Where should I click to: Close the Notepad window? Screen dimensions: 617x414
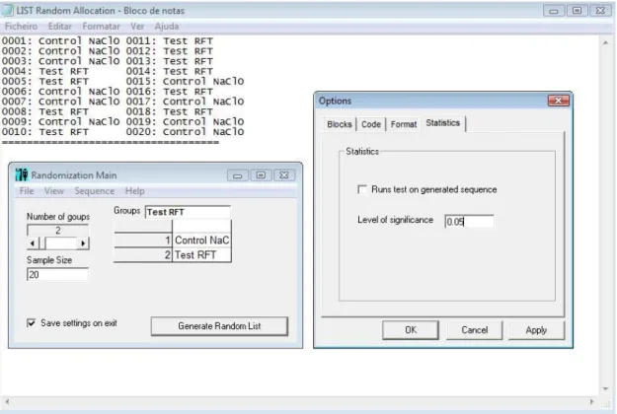tap(600, 11)
